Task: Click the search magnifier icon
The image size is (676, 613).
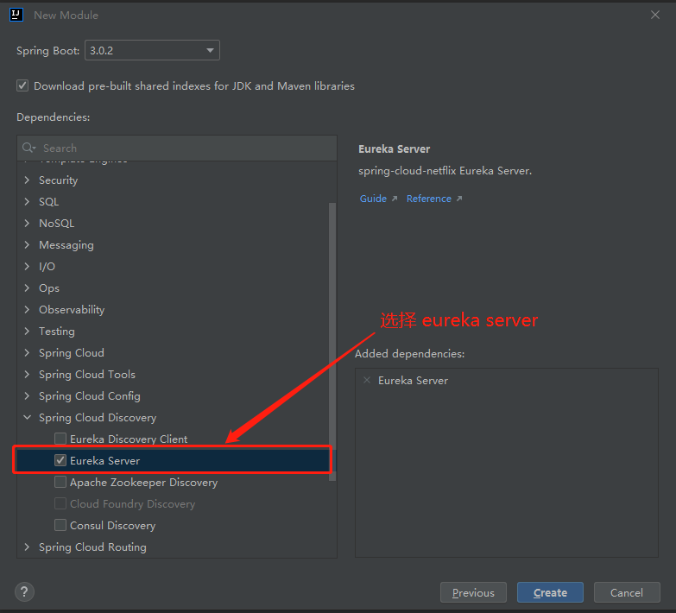Action: tap(28, 148)
